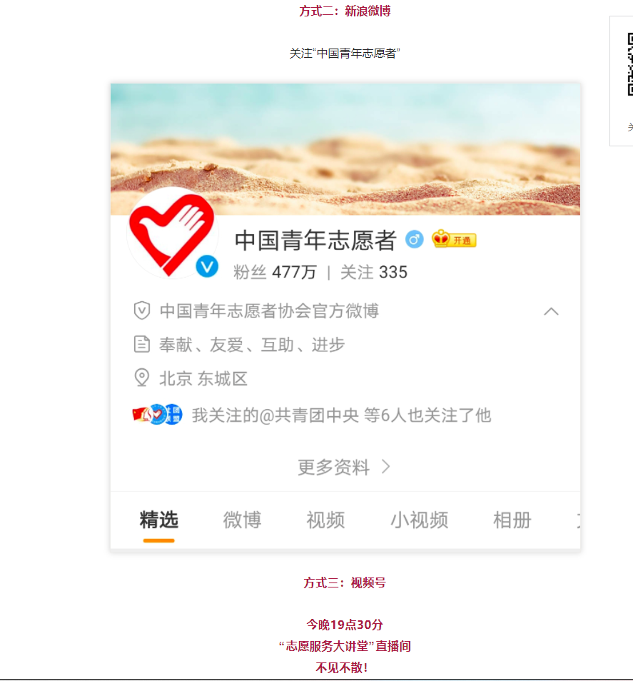Click the 粉丝 477万 follower count
Viewport: 633px width, 681px height.
pyautogui.click(x=275, y=272)
